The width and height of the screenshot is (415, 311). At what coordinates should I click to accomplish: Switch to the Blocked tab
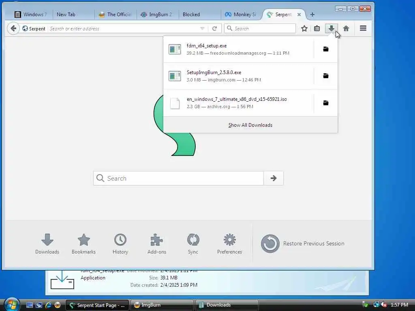[199, 15]
